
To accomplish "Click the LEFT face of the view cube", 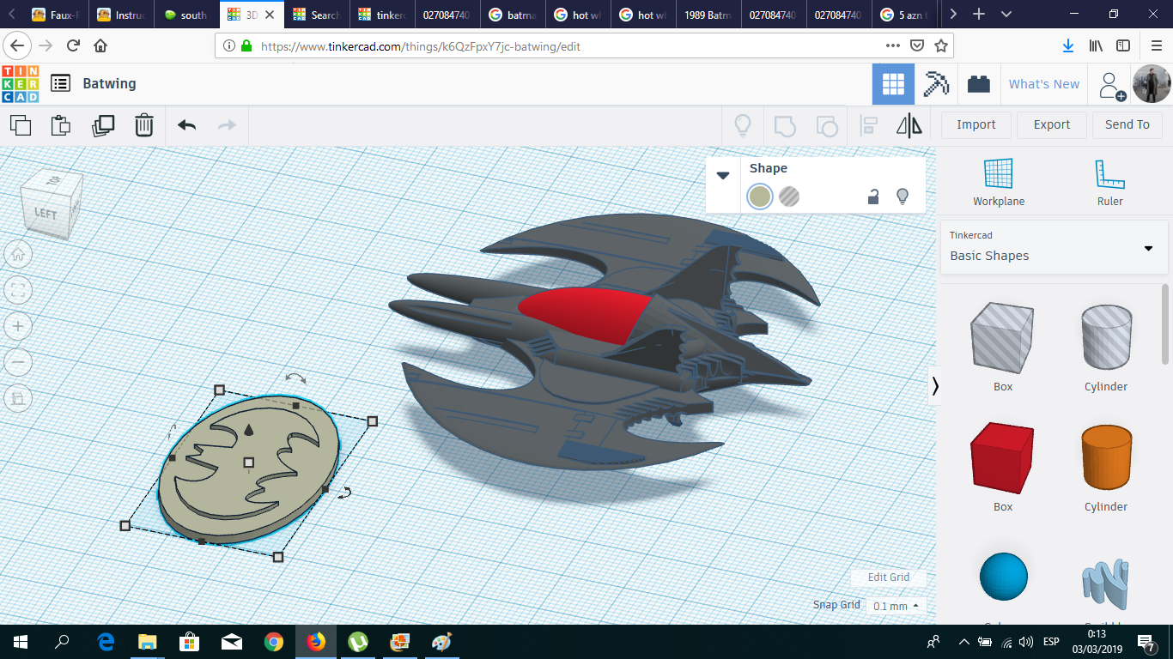I will point(46,213).
